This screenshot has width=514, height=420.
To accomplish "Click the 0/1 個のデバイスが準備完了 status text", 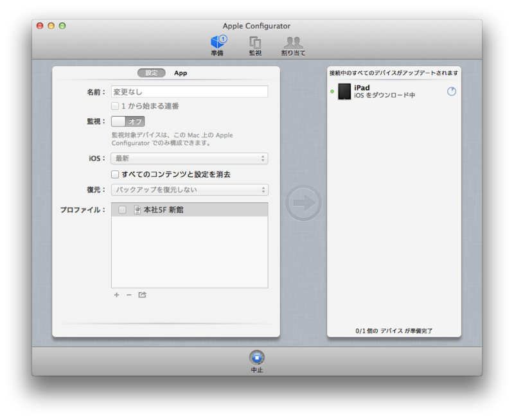I will point(394,331).
